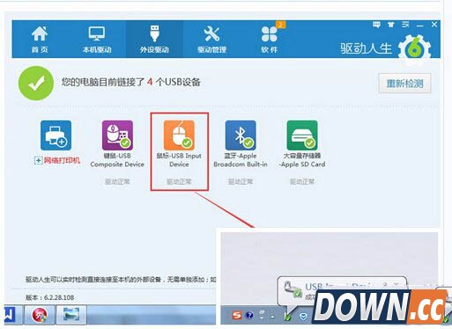Show hidden tray icons arrow
Viewport: 452px width, 329px height.
[272, 317]
